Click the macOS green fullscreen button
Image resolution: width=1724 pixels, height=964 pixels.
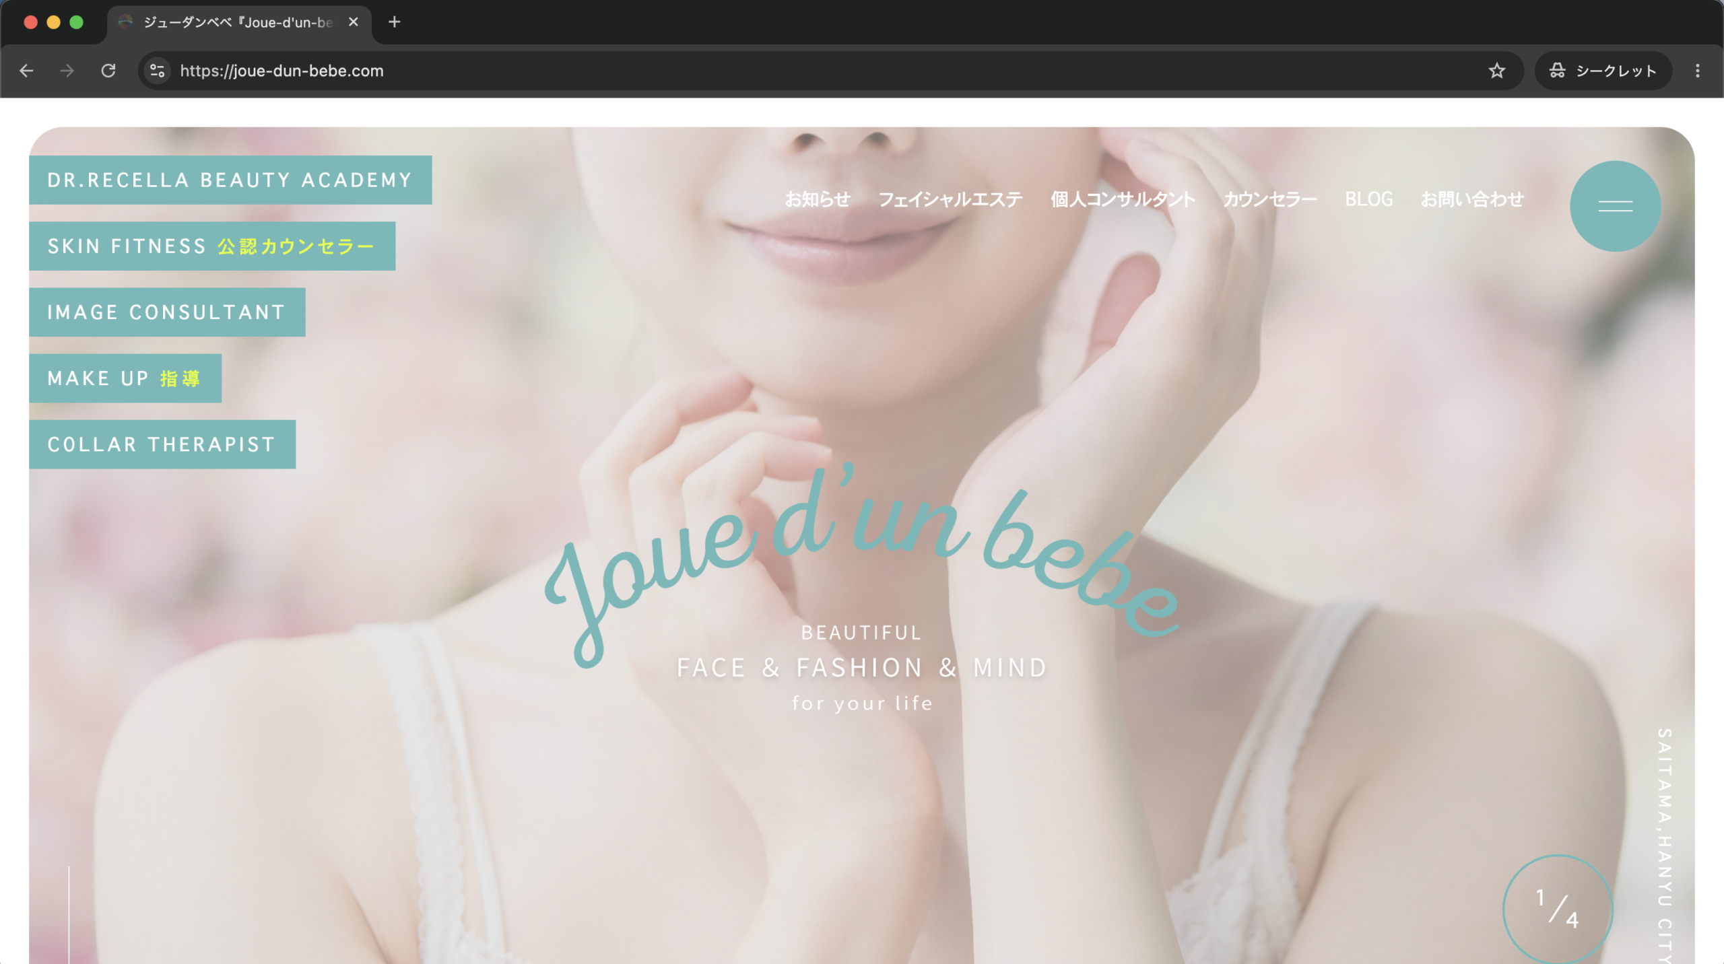pos(77,22)
